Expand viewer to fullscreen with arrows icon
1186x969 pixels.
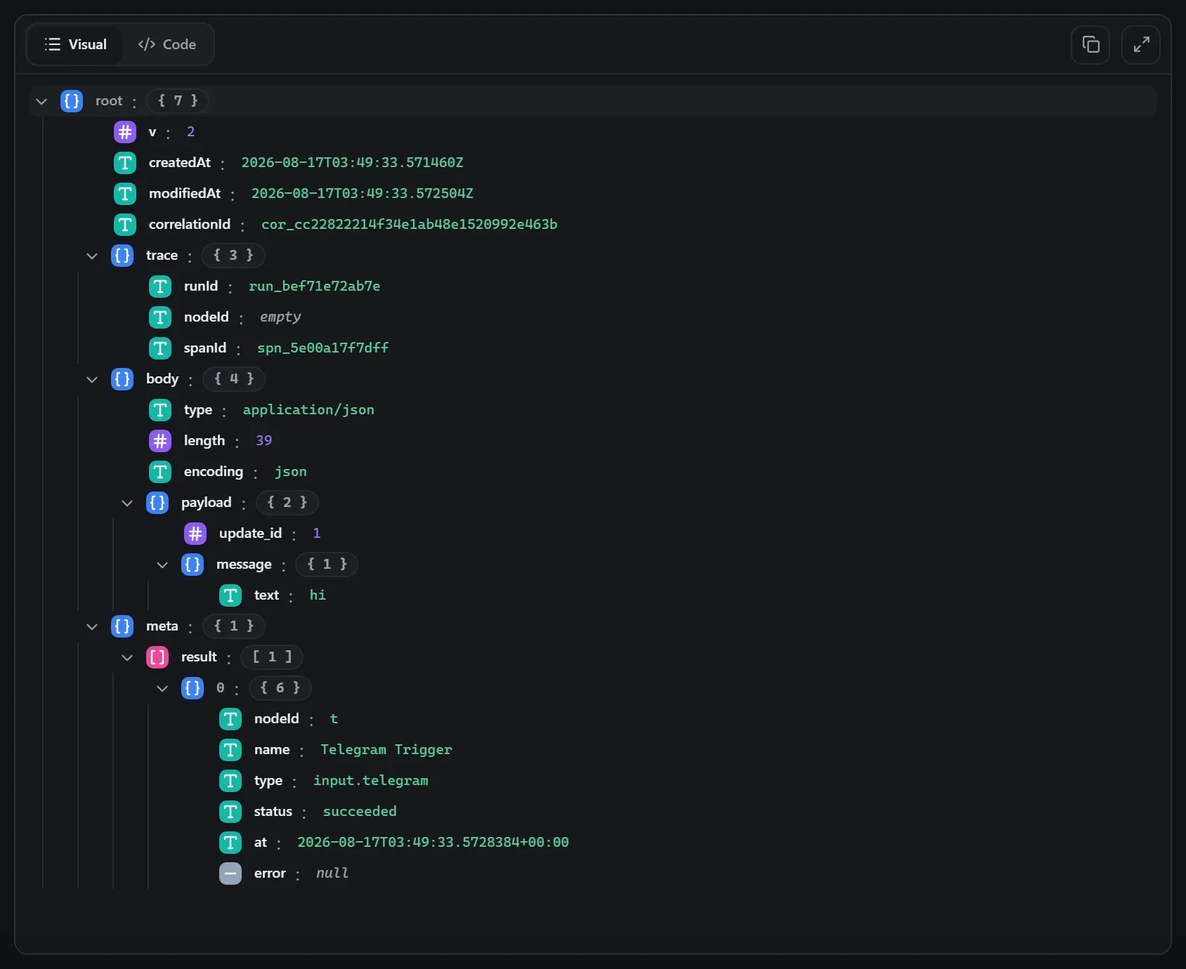click(x=1141, y=45)
